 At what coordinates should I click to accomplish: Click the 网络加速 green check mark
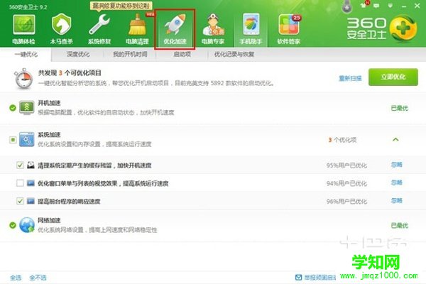(x=13, y=225)
